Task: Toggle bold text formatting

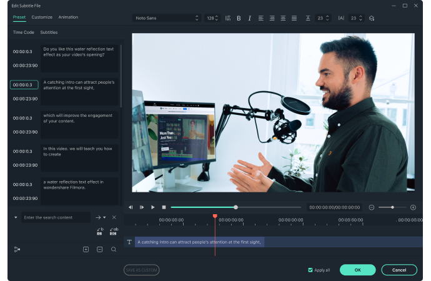Action: click(x=239, y=18)
